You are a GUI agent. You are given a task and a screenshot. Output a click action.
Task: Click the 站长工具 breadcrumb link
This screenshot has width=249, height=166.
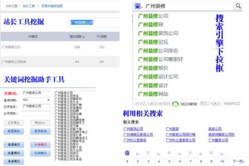[29, 6]
